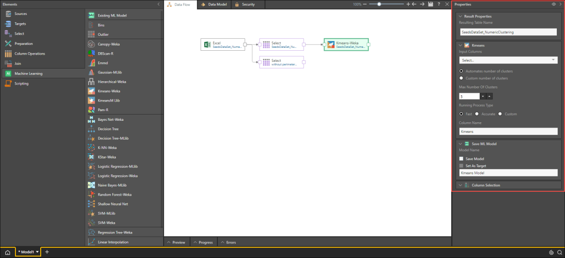The height and width of the screenshot is (258, 565).
Task: Click the home icon in bottom bar
Action: [x=7, y=252]
